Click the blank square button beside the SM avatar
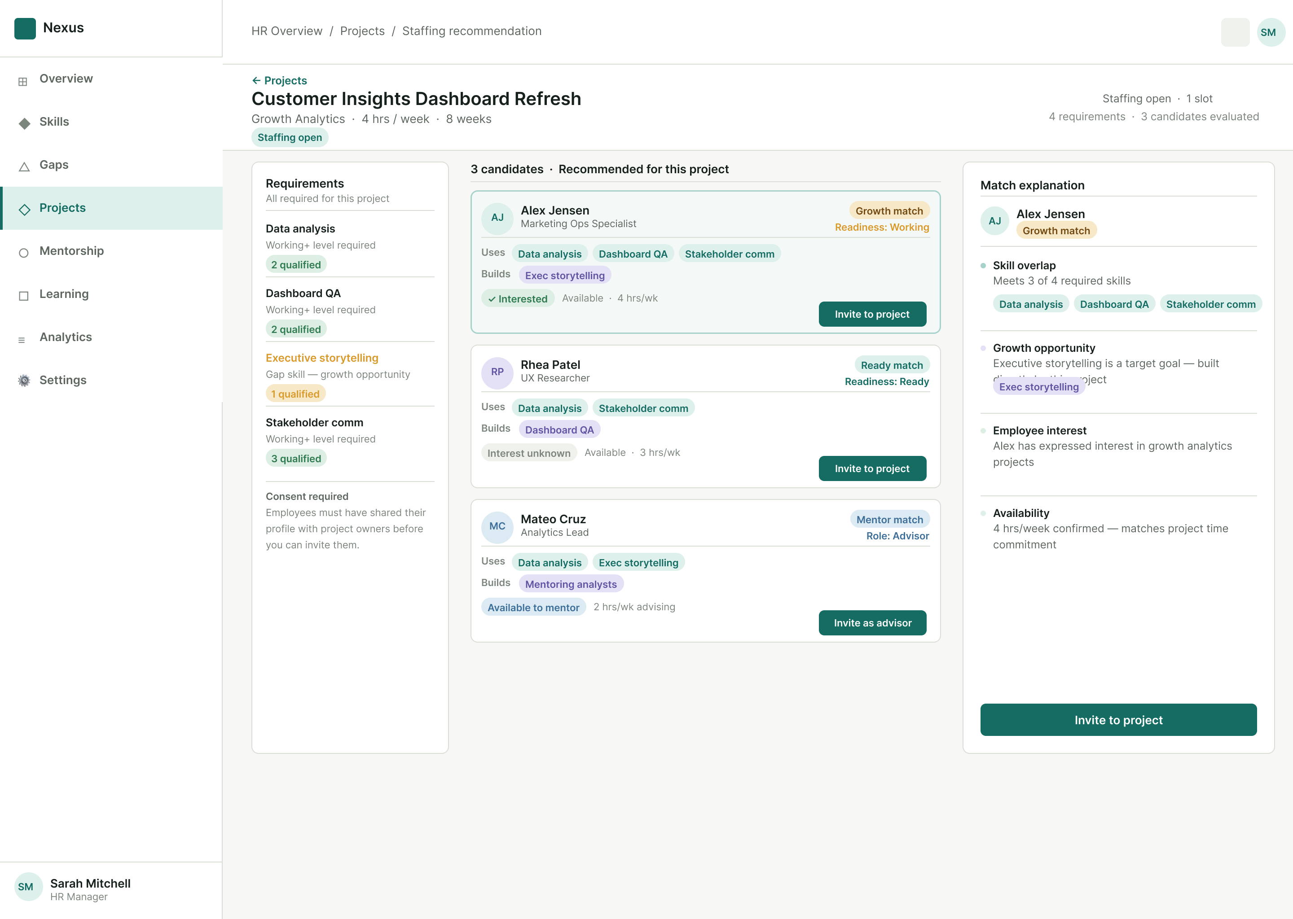The height and width of the screenshot is (919, 1293). 1235,32
